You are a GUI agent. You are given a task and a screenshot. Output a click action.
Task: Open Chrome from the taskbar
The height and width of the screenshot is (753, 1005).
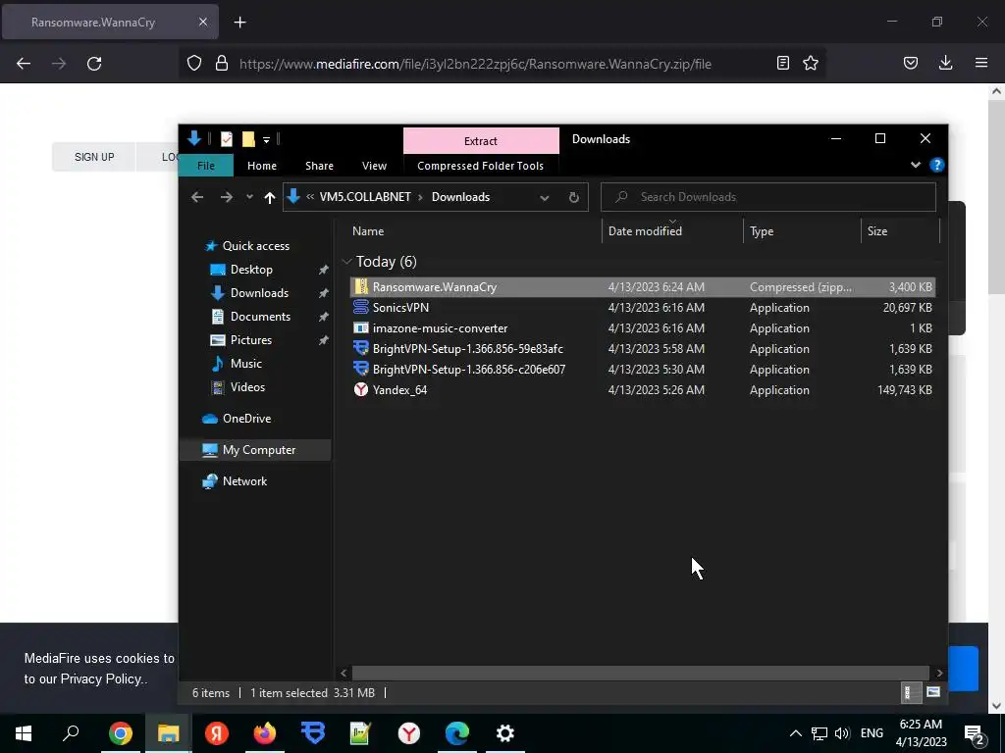(120, 733)
